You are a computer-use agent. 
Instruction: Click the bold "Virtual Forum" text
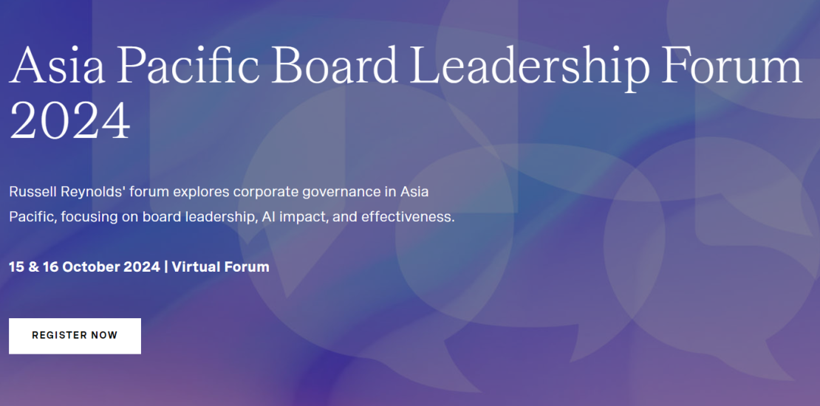coord(220,266)
